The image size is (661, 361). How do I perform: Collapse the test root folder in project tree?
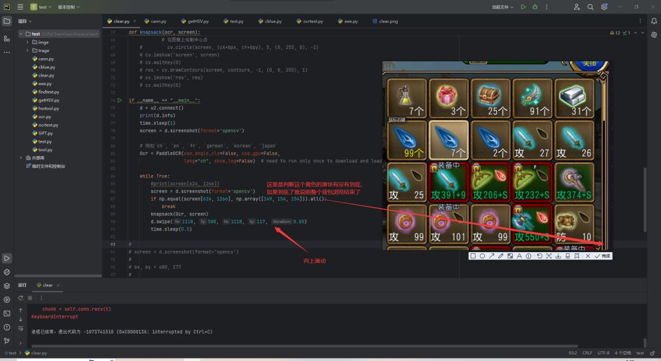point(21,34)
